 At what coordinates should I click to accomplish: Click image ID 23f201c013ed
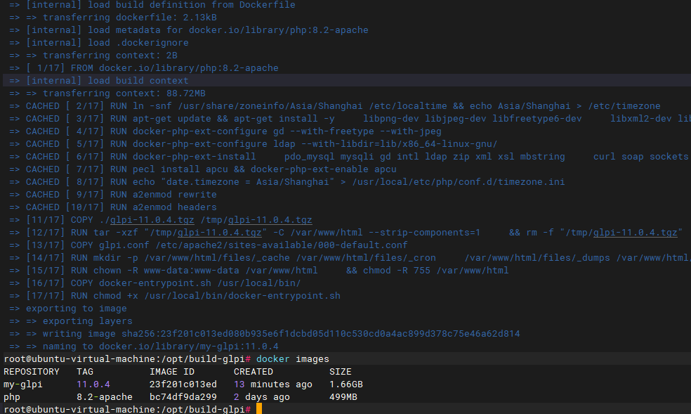183,384
